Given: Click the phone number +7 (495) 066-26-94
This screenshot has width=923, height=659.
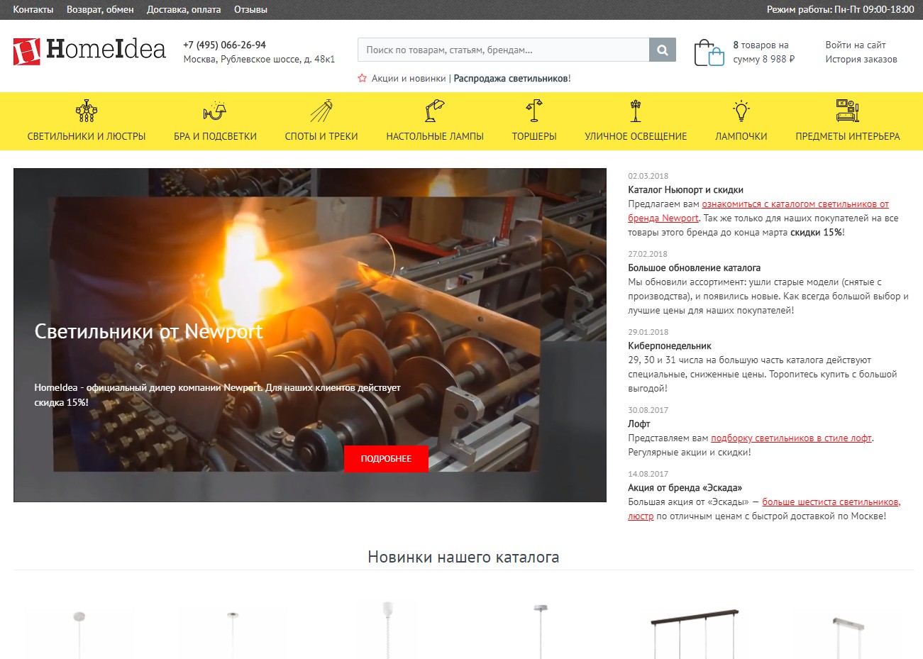Looking at the screenshot, I should [225, 45].
